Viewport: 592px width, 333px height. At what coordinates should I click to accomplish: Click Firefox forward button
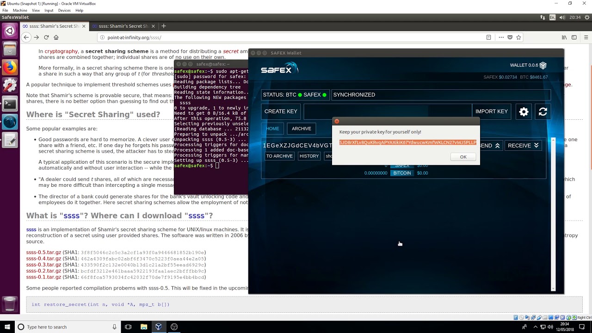[x=36, y=37]
